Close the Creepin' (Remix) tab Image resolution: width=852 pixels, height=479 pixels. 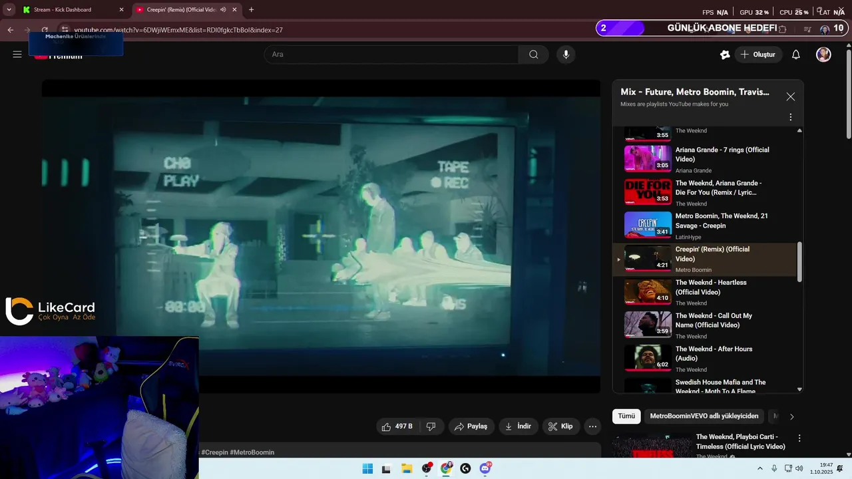(234, 10)
